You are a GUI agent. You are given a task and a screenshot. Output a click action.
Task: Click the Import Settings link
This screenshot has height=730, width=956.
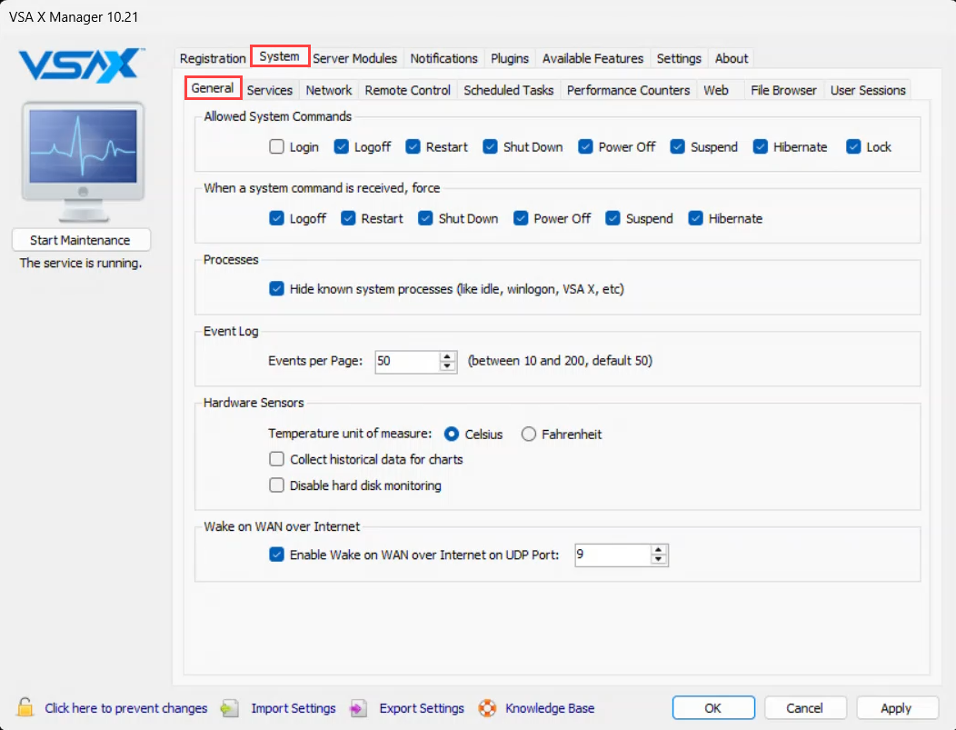(x=294, y=708)
